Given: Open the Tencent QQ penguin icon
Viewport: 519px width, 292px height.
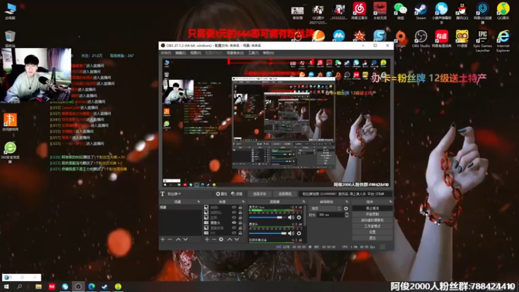Looking at the screenshot, I should (x=462, y=11).
